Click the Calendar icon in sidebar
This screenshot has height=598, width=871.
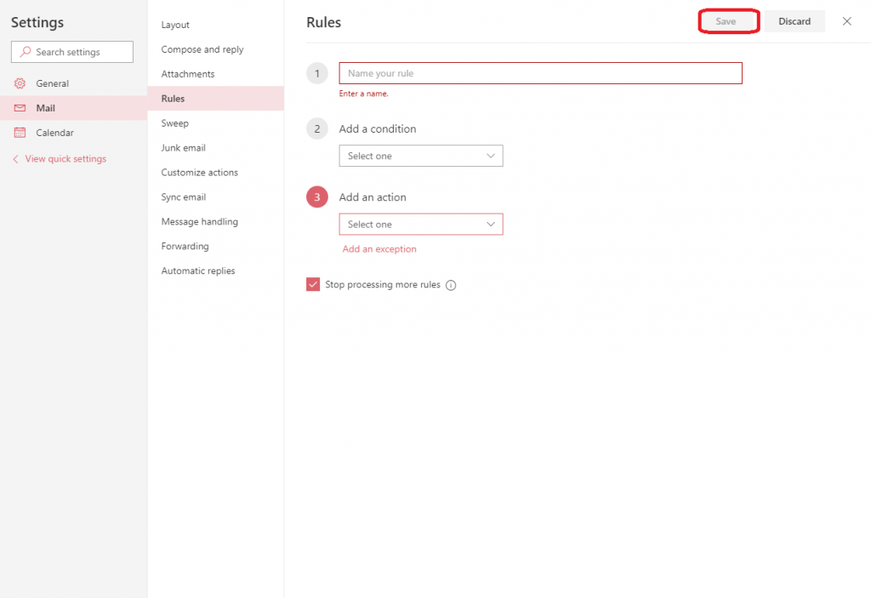20,132
